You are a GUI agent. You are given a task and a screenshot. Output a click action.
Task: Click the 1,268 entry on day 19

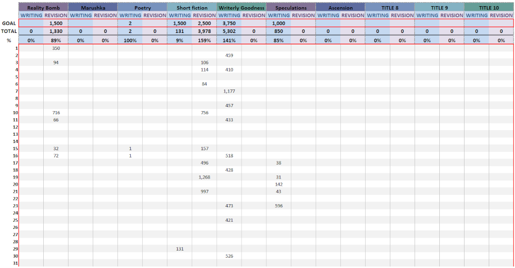coord(204,177)
